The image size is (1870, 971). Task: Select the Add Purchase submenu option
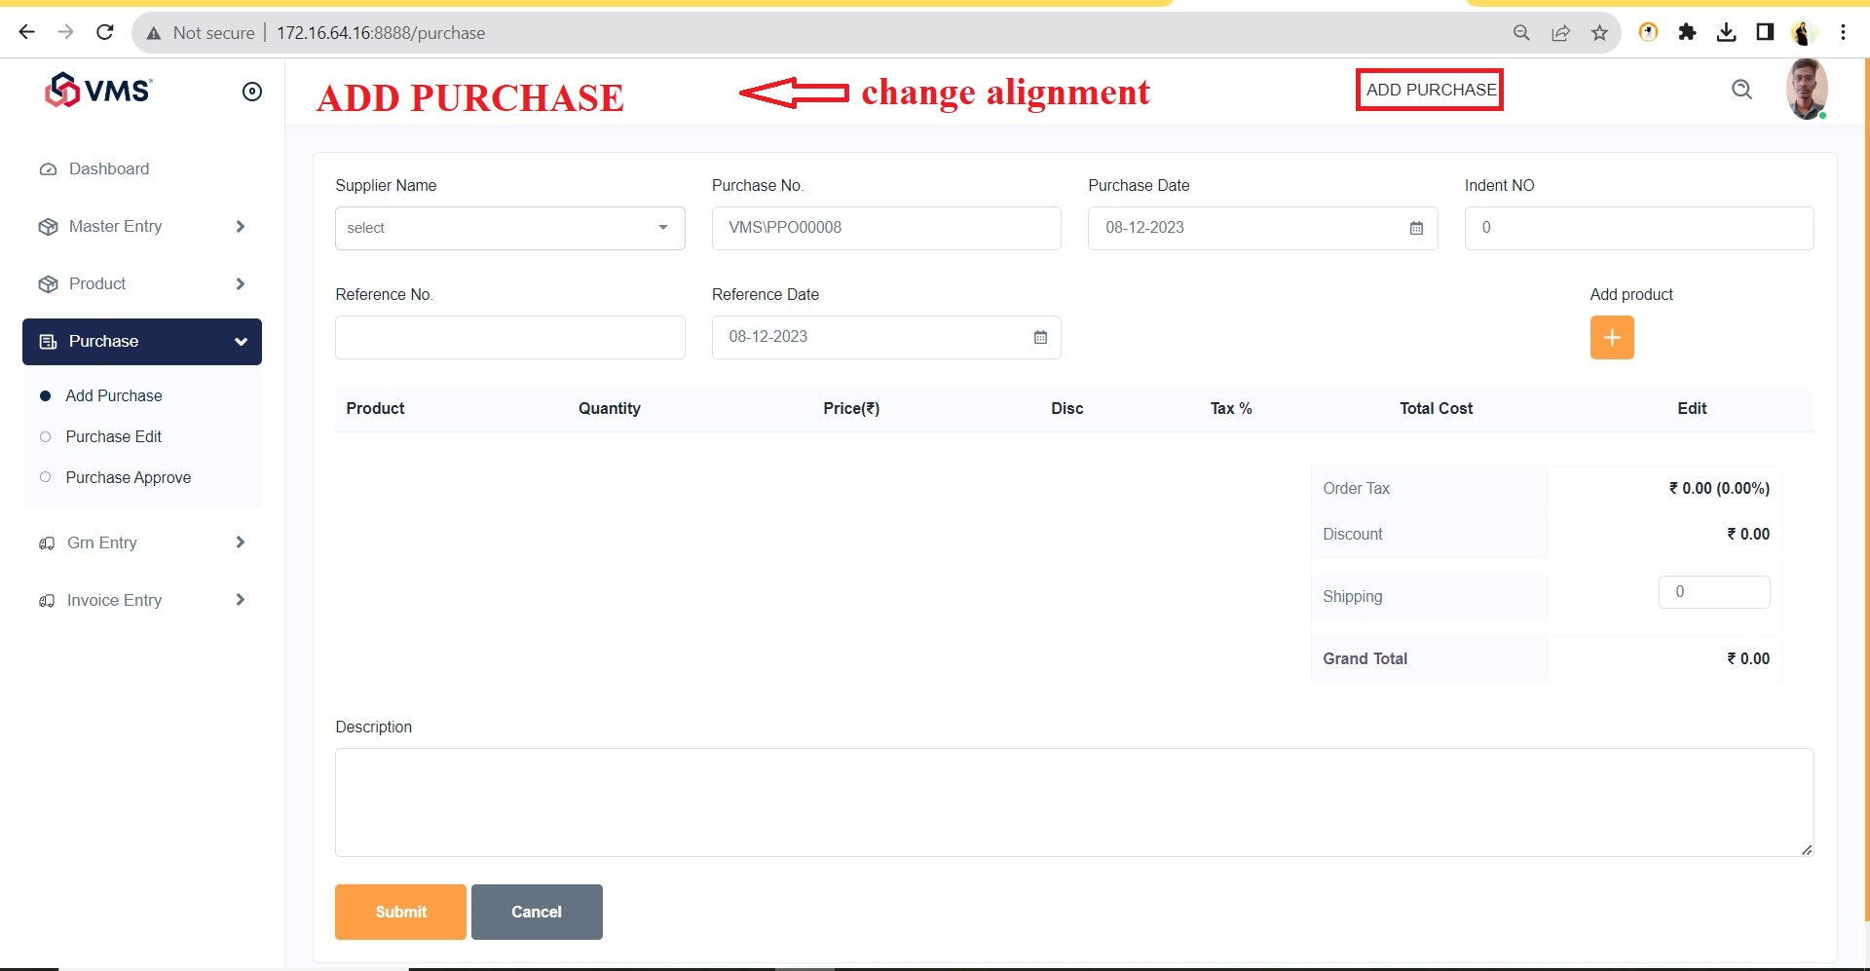[x=114, y=395]
